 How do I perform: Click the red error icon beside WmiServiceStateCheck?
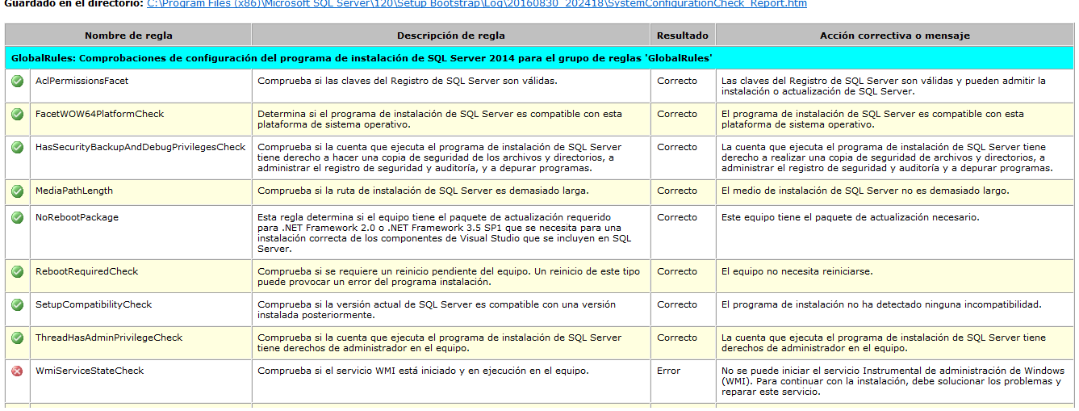(17, 371)
